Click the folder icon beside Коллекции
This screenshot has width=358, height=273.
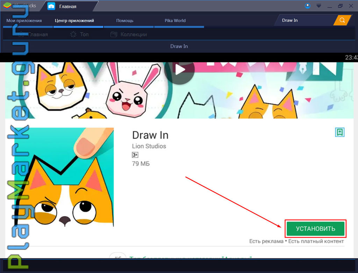pyautogui.click(x=114, y=35)
